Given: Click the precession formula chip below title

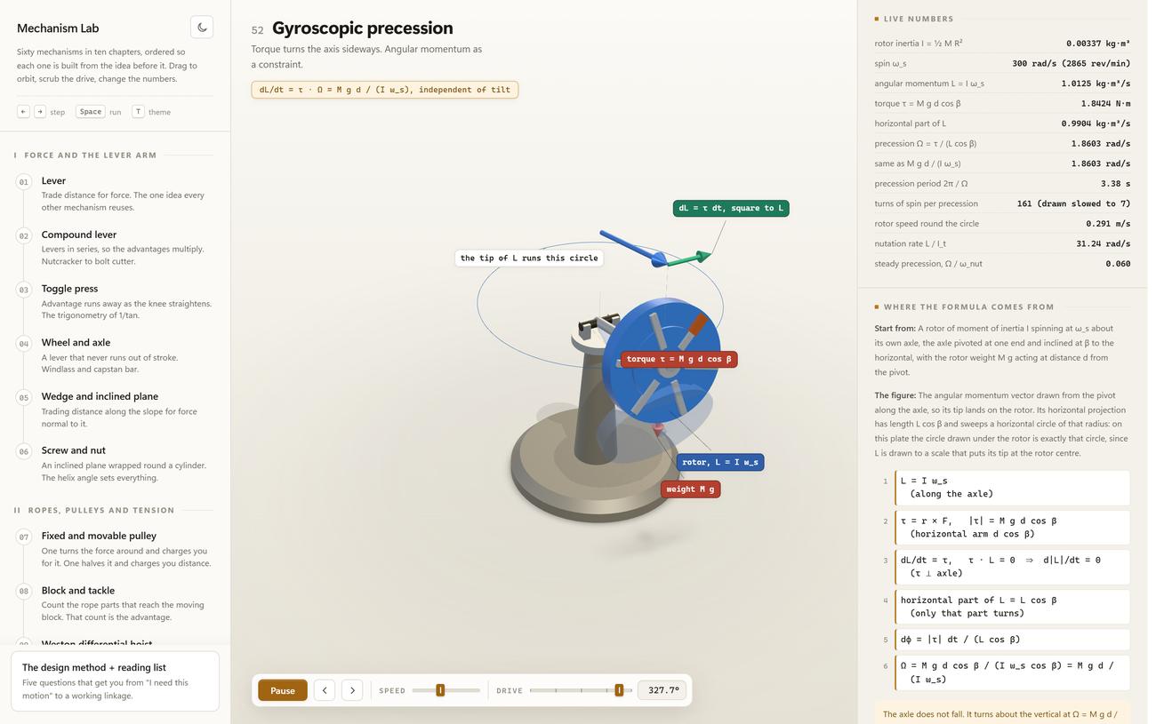Looking at the screenshot, I should point(384,90).
